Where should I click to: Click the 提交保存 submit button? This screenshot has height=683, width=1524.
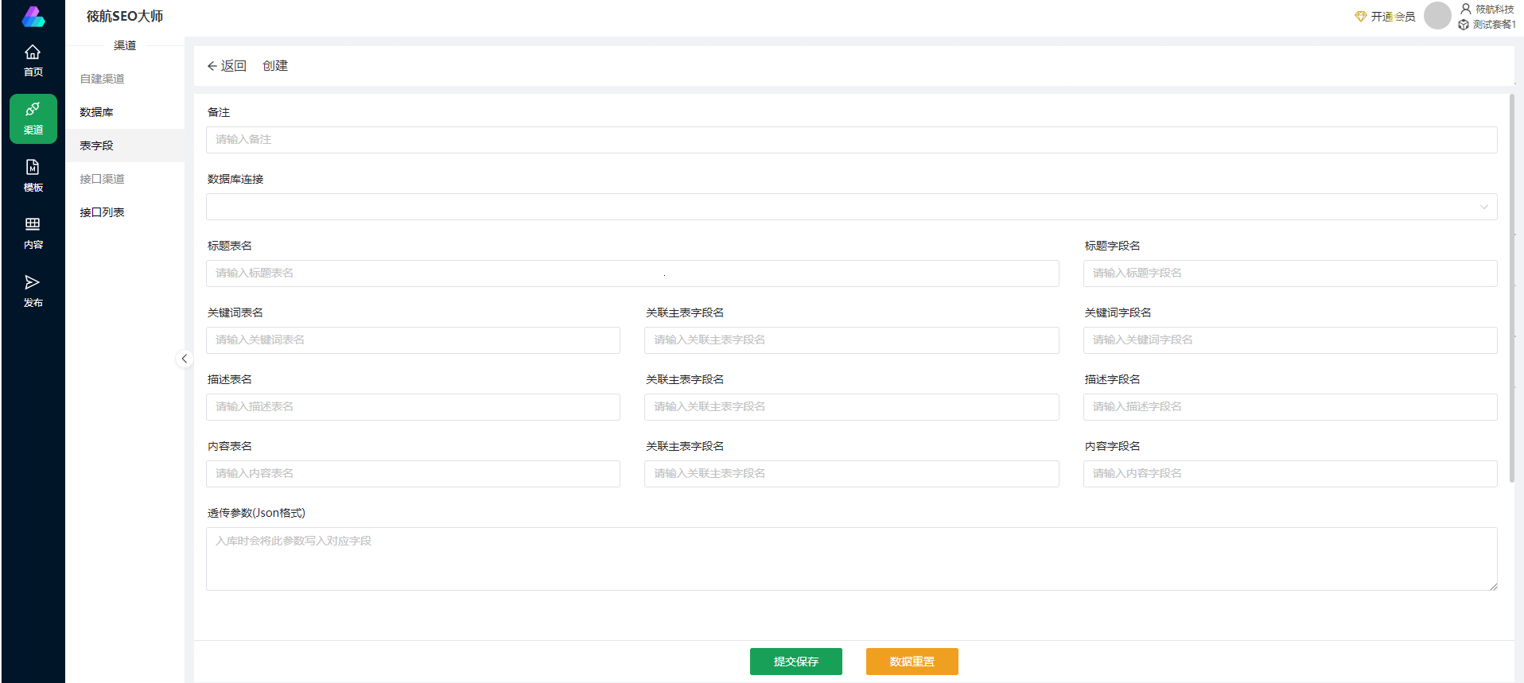[795, 662]
